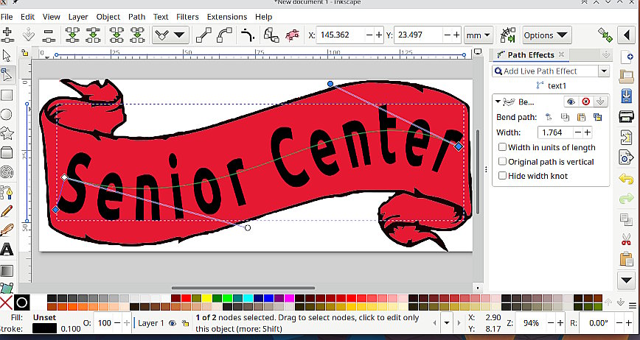Click Insert new nodes icon

(8, 35)
